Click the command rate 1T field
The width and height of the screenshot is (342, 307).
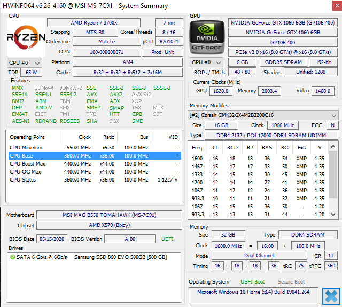331,256
